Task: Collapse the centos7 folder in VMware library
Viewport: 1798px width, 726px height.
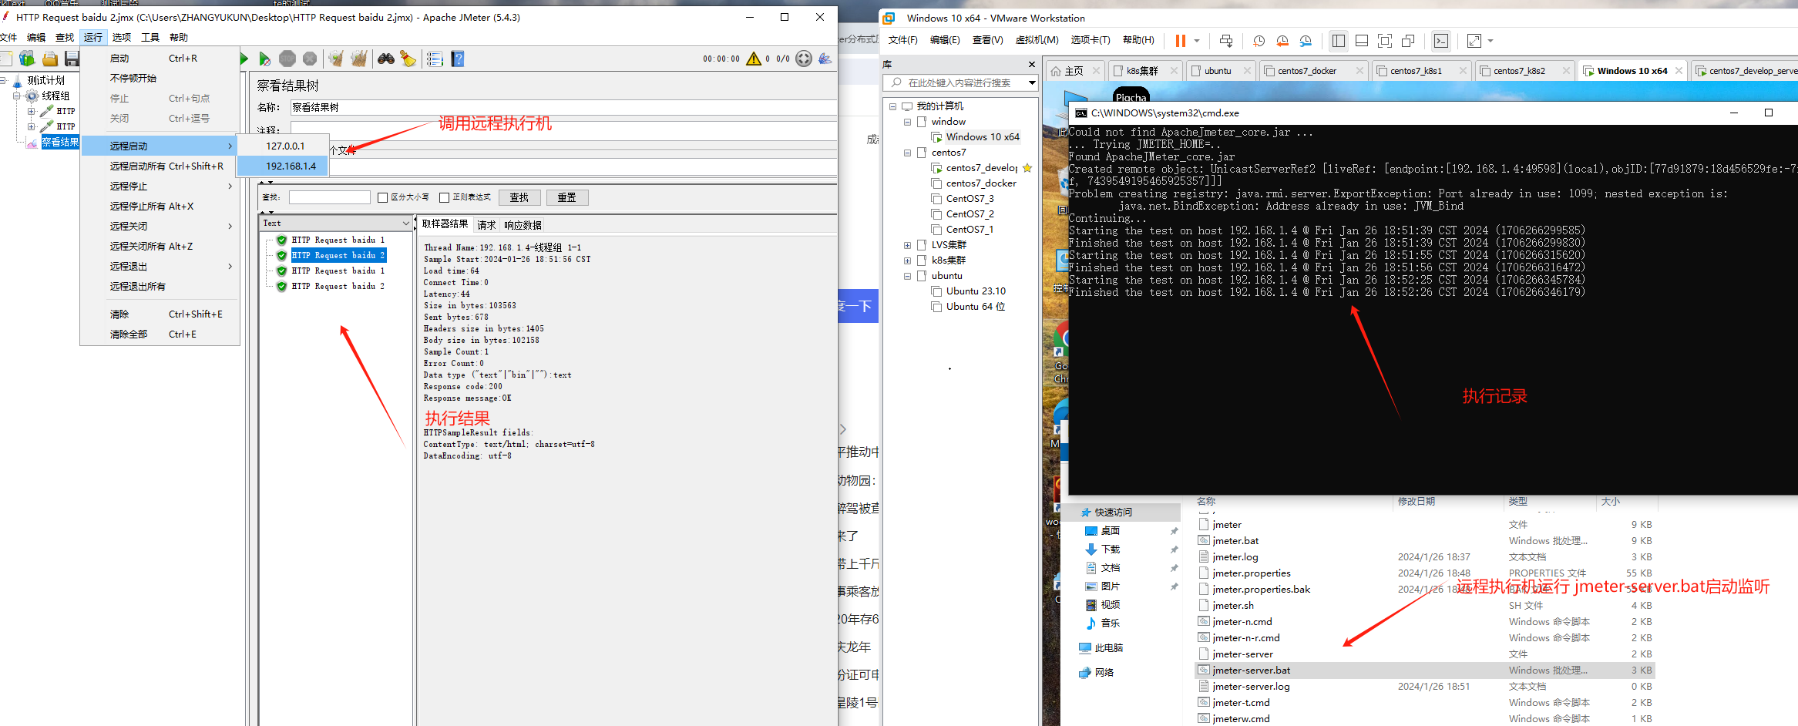Action: [908, 153]
